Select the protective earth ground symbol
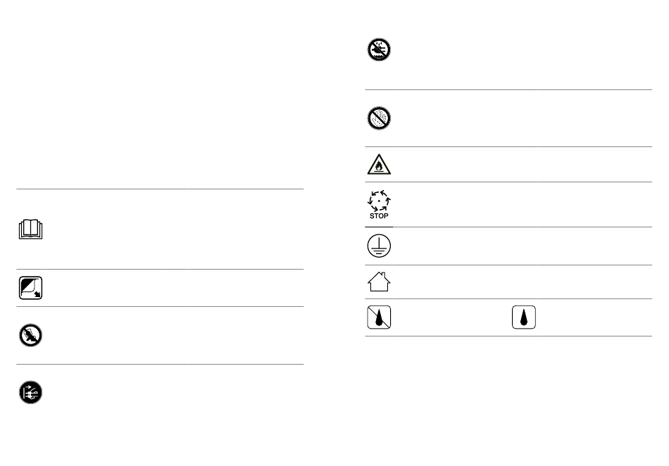The height and width of the screenshot is (466, 669). click(379, 246)
